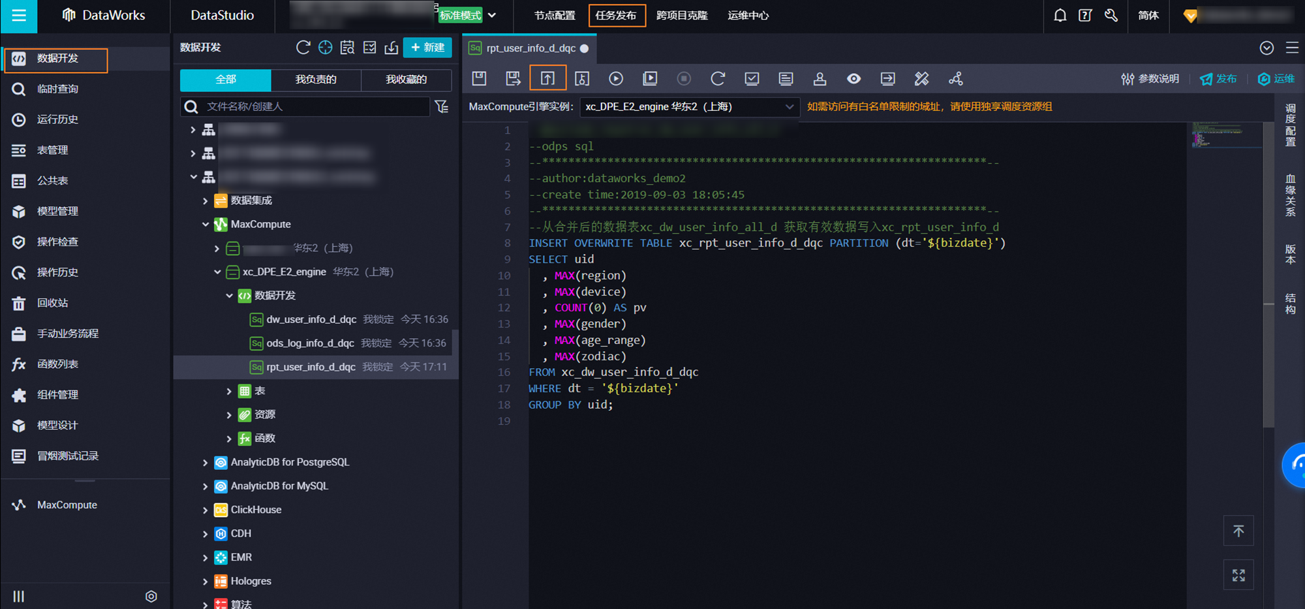This screenshot has height=609, width=1305.
Task: Expand the 数据集成 tree node
Action: [206, 201]
